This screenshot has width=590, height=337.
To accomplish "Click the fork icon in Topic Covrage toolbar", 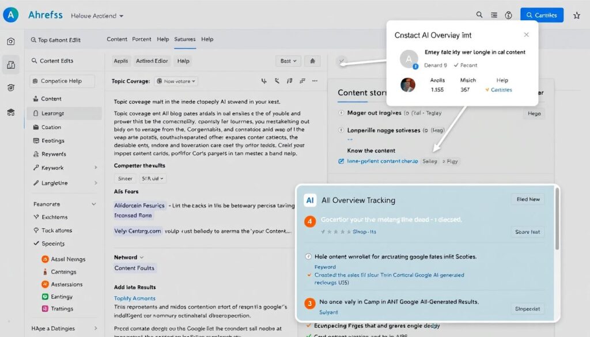I will coord(264,81).
